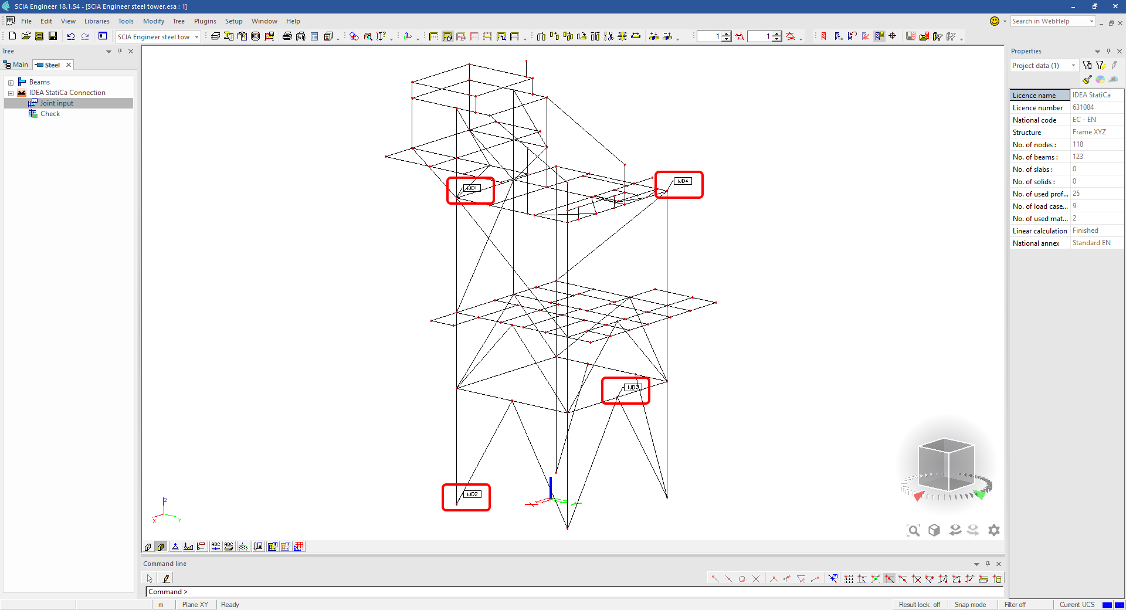Image resolution: width=1126 pixels, height=610 pixels.
Task: Click the smiley feedback icon
Action: [995, 21]
